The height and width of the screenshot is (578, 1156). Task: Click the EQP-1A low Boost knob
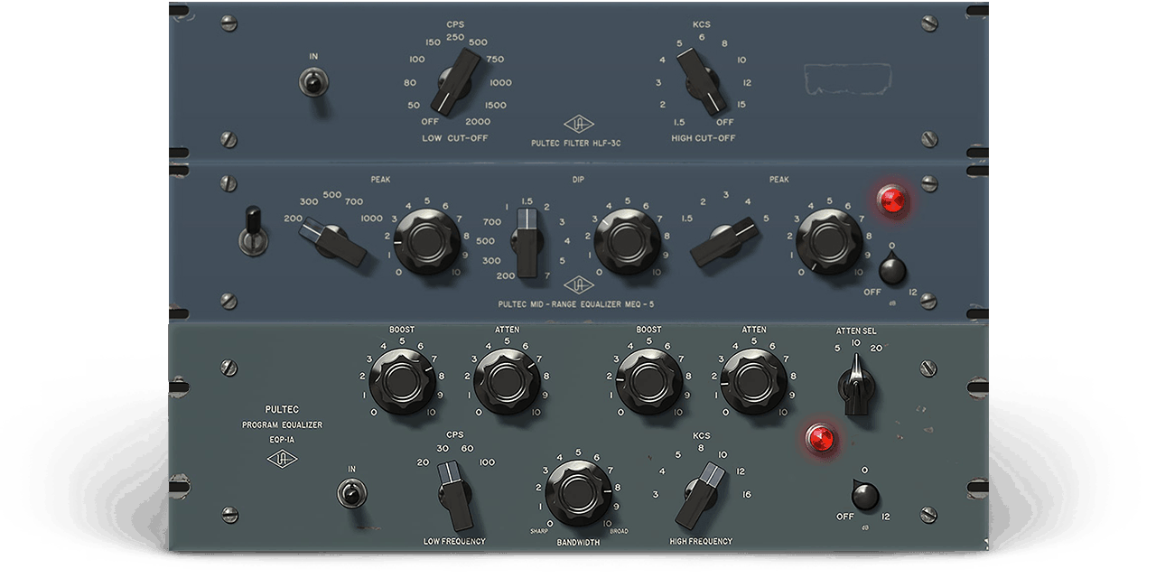(x=402, y=381)
